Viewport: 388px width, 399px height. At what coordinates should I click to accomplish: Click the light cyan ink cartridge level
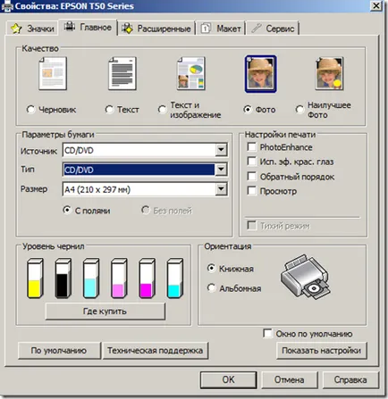click(90, 278)
